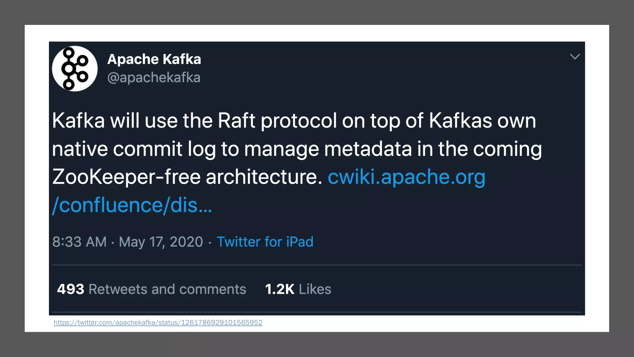This screenshot has width=634, height=357.
Task: Click the 493 count number
Action: tap(71, 289)
